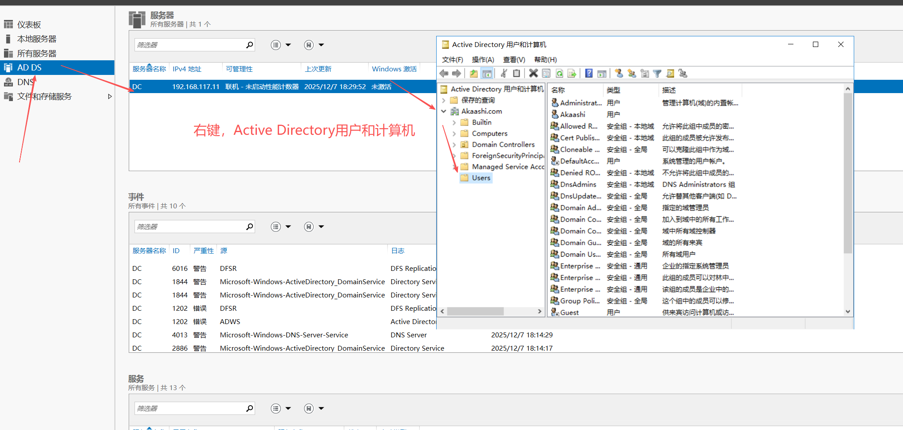903x430 pixels.
Task: Expand the Domain Controllers chevron
Action: tap(454, 145)
